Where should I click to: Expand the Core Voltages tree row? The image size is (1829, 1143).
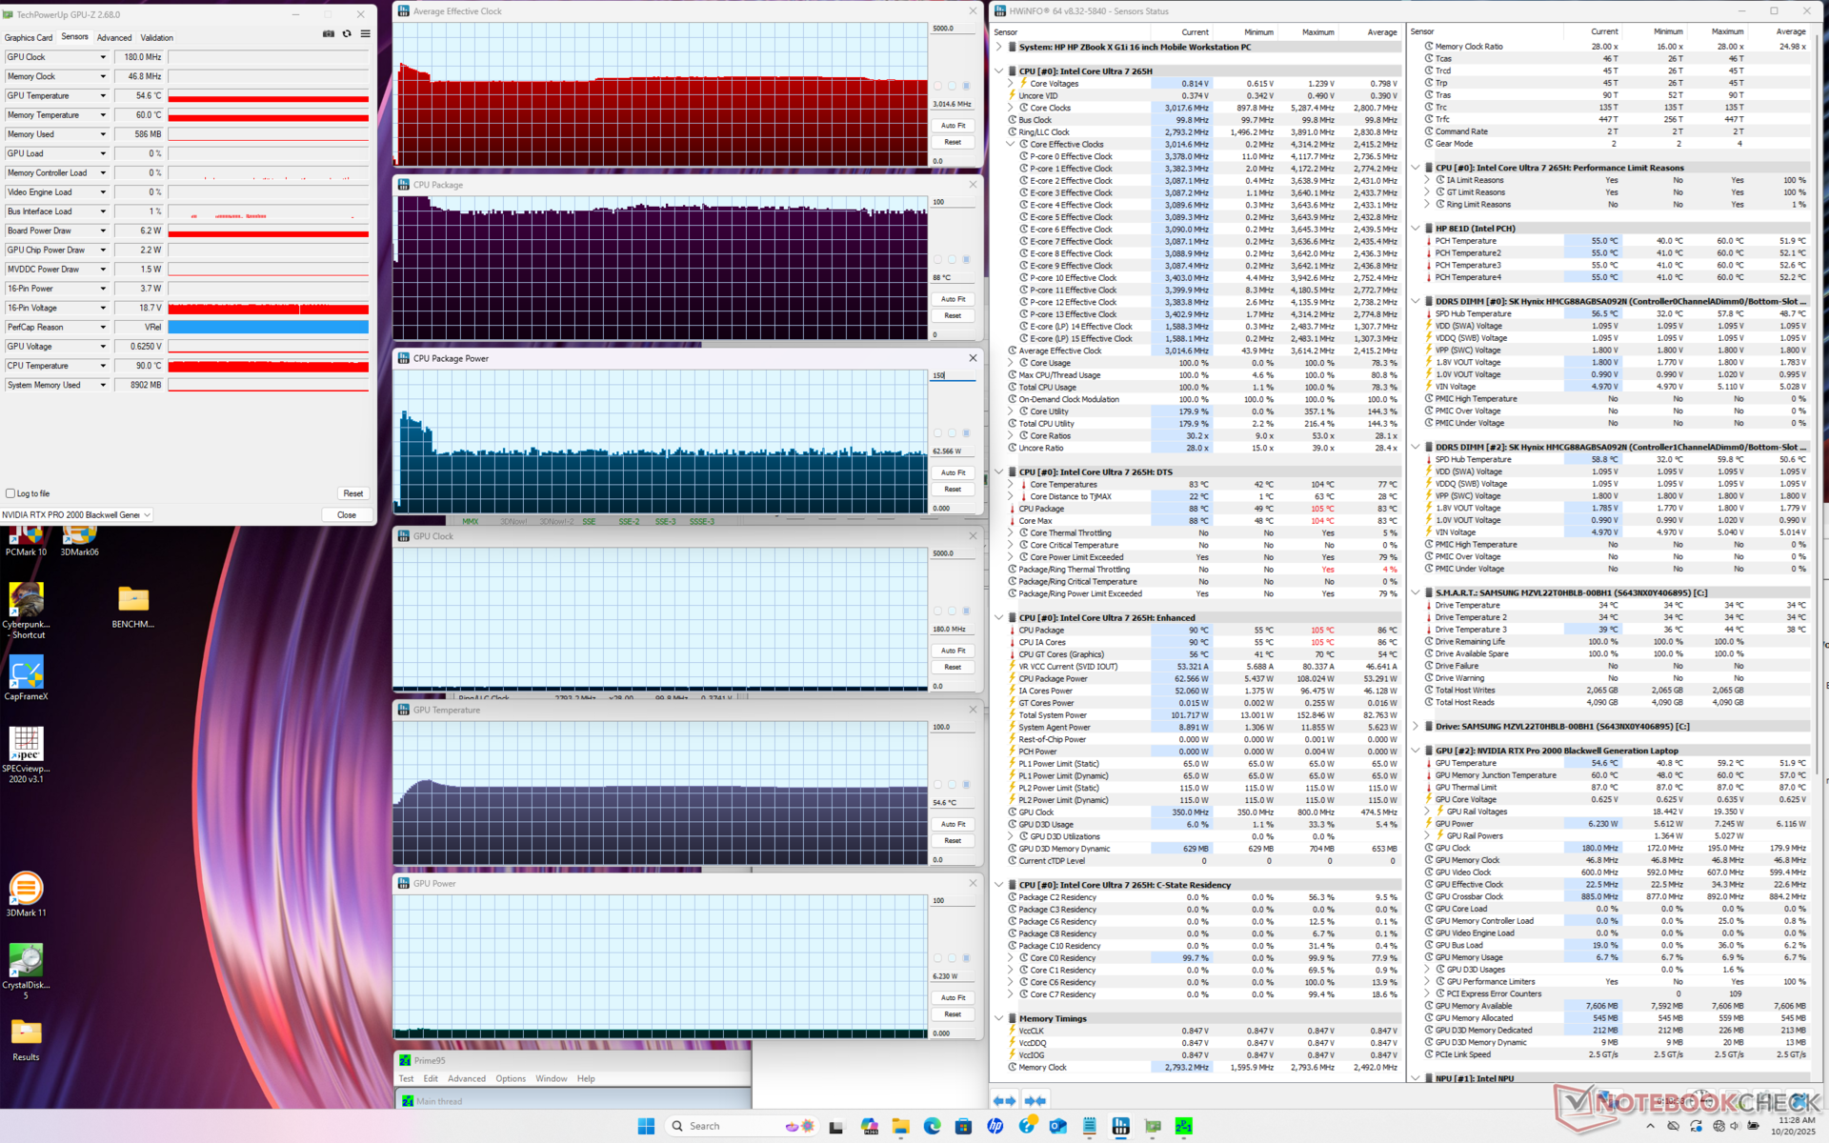click(1011, 84)
